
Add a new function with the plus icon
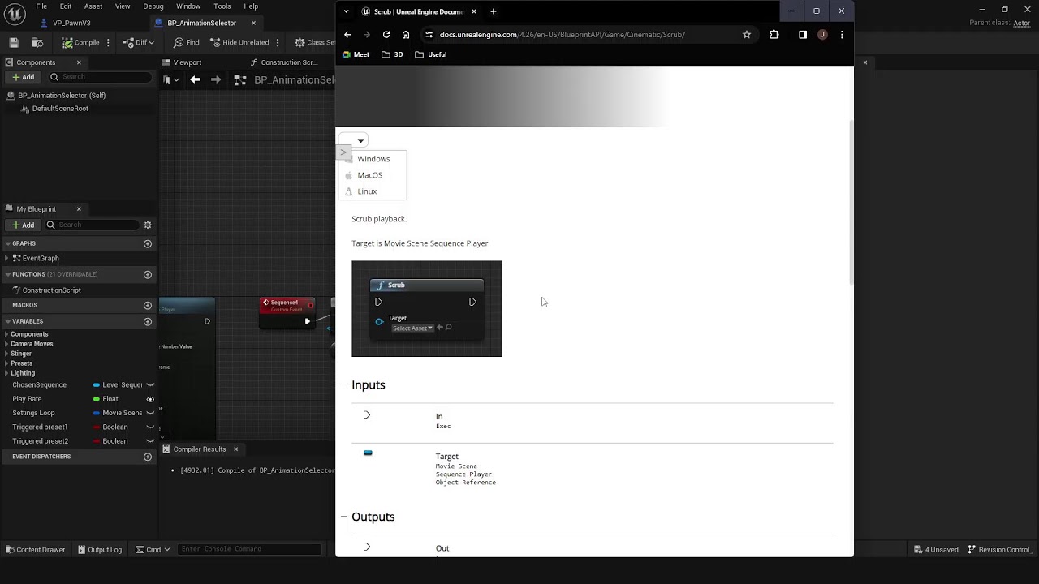148,274
